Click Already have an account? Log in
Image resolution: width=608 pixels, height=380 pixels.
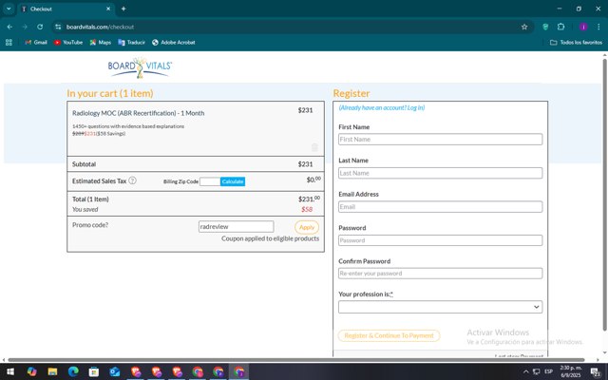click(382, 107)
